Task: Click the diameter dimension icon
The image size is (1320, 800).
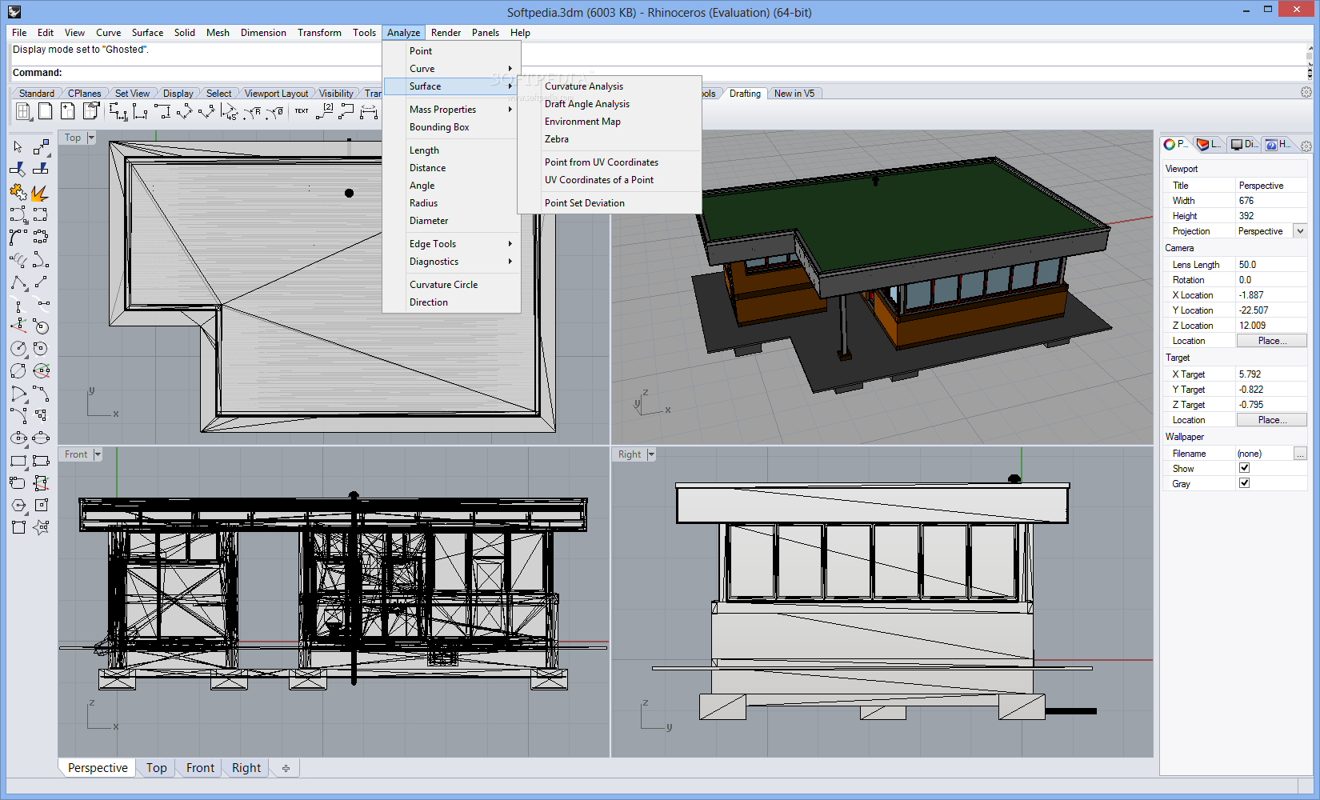Action: coord(275,111)
